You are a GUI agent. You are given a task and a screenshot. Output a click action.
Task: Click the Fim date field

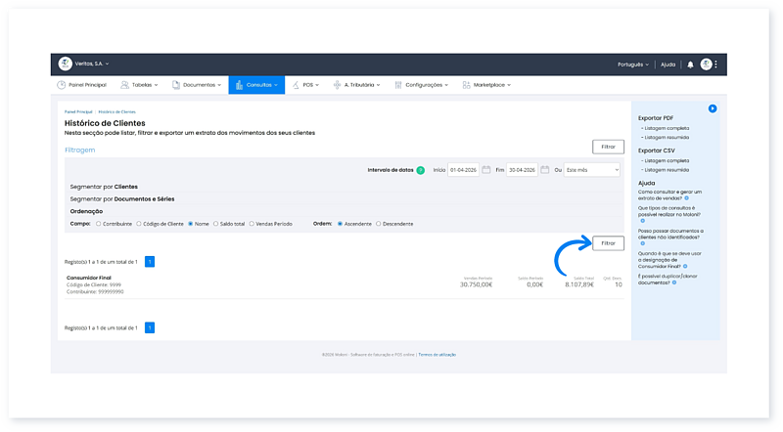click(522, 170)
